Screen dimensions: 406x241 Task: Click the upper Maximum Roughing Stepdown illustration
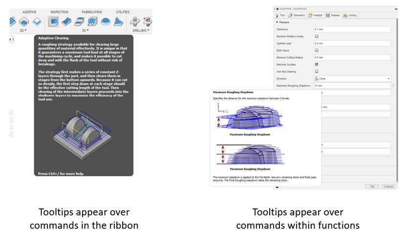click(249, 117)
